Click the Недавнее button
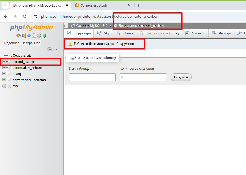 12,43
